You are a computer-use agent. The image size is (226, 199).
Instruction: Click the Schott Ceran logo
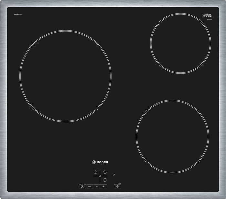pos(207,16)
